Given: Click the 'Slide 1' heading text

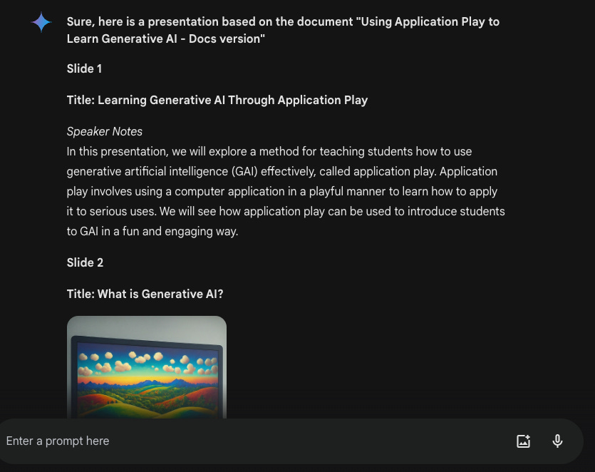Looking at the screenshot, I should click(84, 68).
